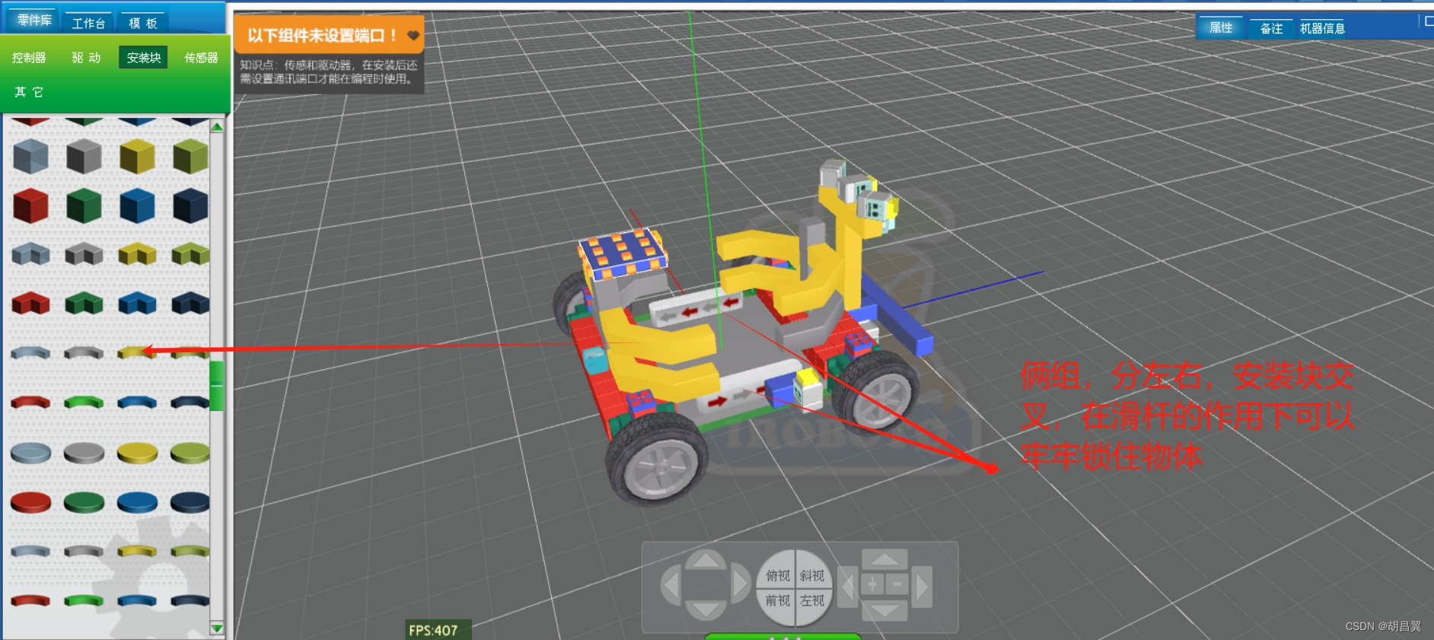Select the 安装块 category
Screen dimensions: 1434x640
pos(144,58)
